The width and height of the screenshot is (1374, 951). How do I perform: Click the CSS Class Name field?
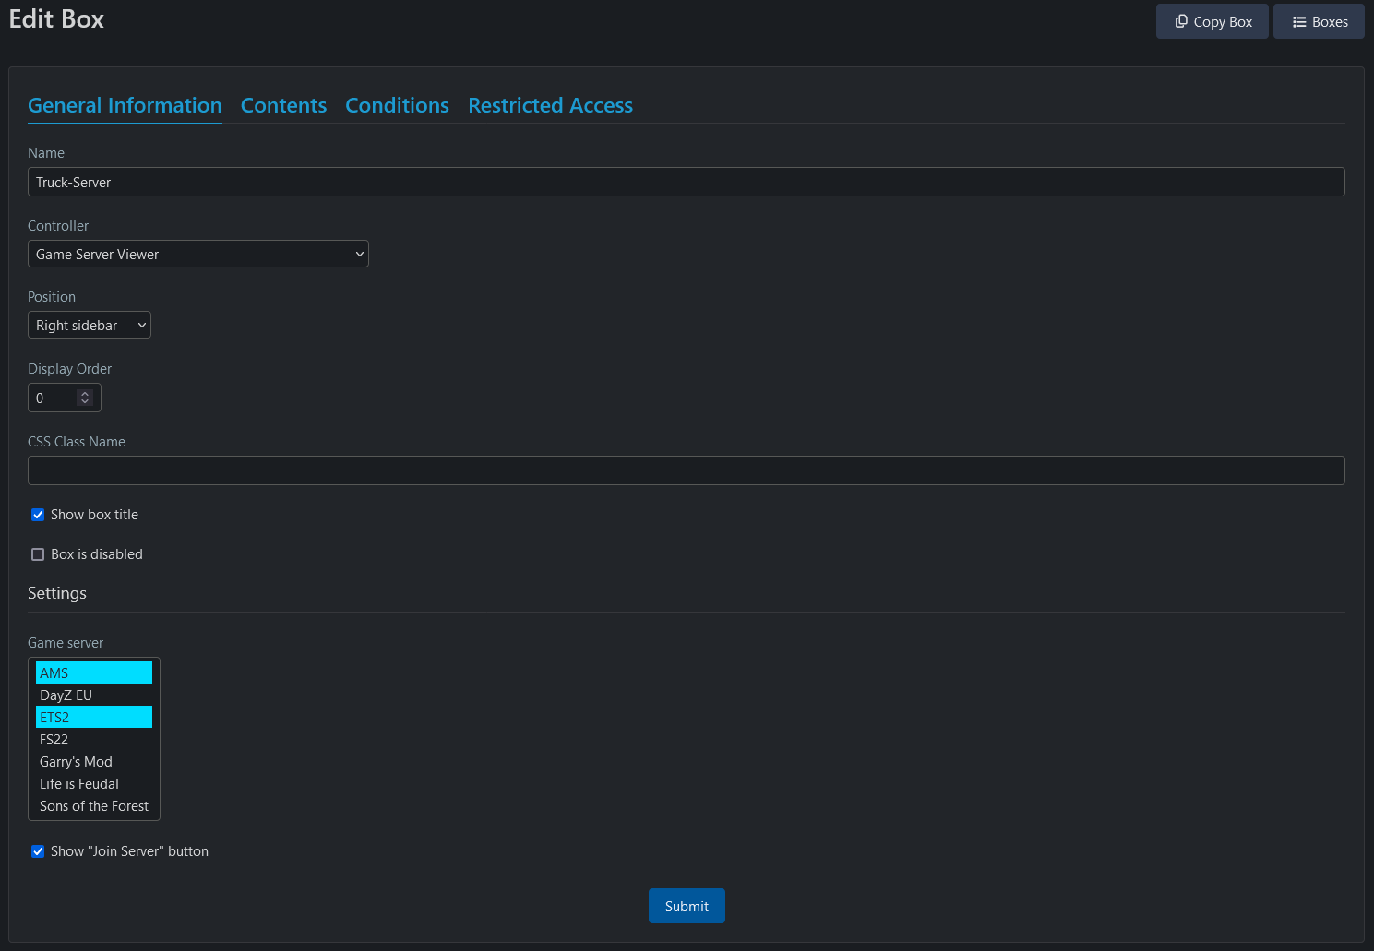tap(686, 470)
